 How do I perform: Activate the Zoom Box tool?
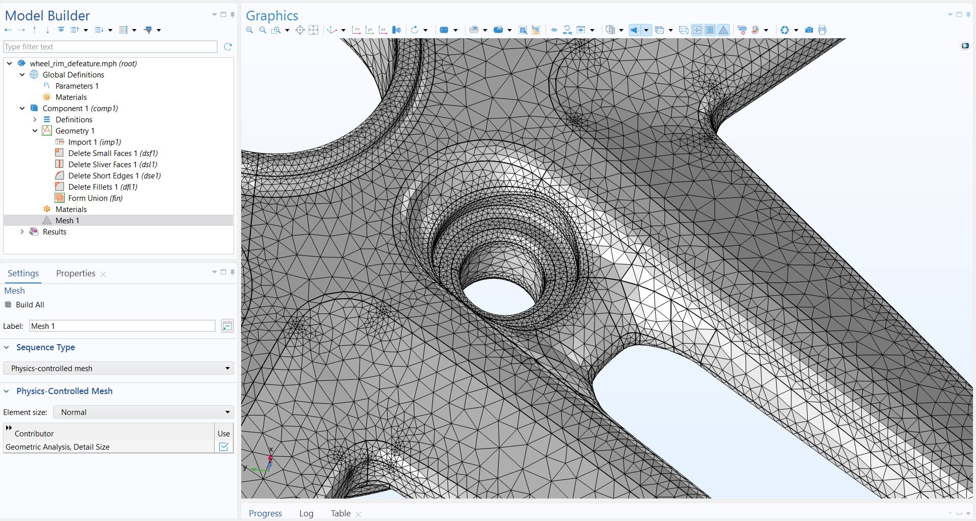(276, 30)
